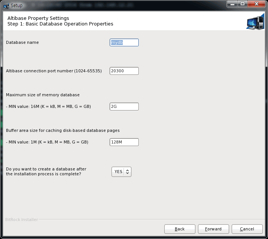The height and width of the screenshot is (239, 268).
Task: Cancel the installation
Action: click(x=247, y=229)
